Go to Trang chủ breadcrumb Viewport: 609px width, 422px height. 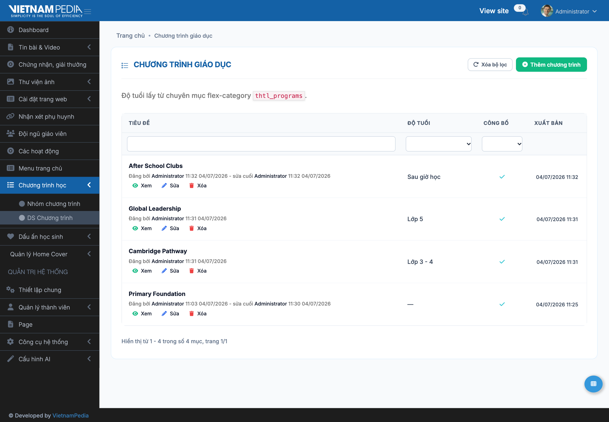coord(131,36)
